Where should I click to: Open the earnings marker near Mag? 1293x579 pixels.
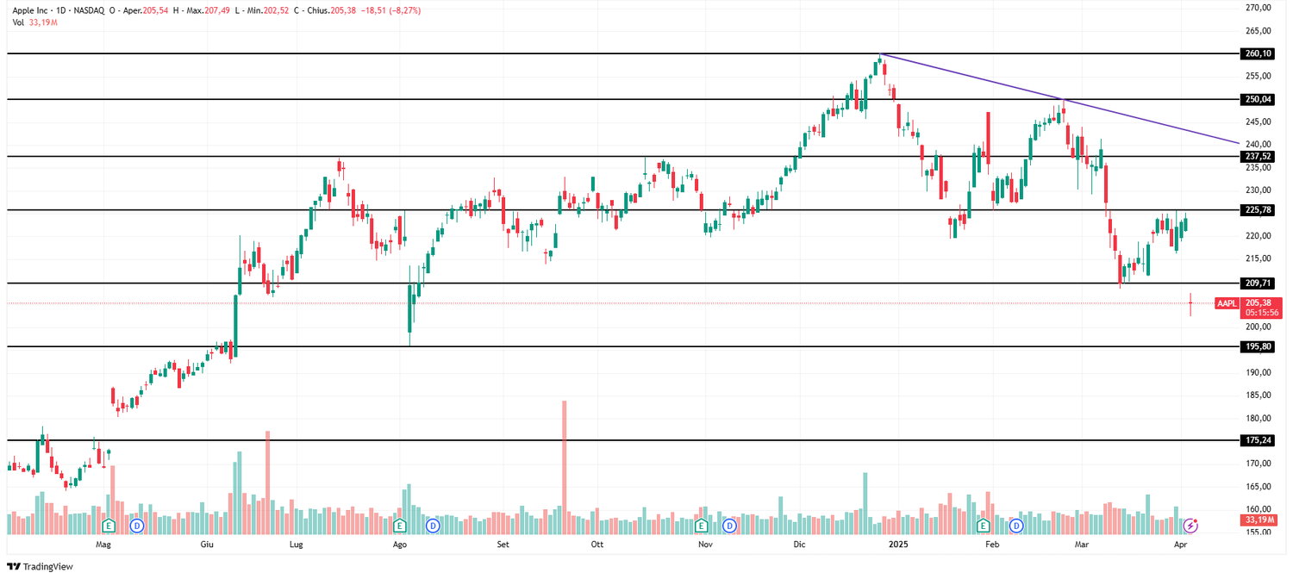[x=109, y=525]
